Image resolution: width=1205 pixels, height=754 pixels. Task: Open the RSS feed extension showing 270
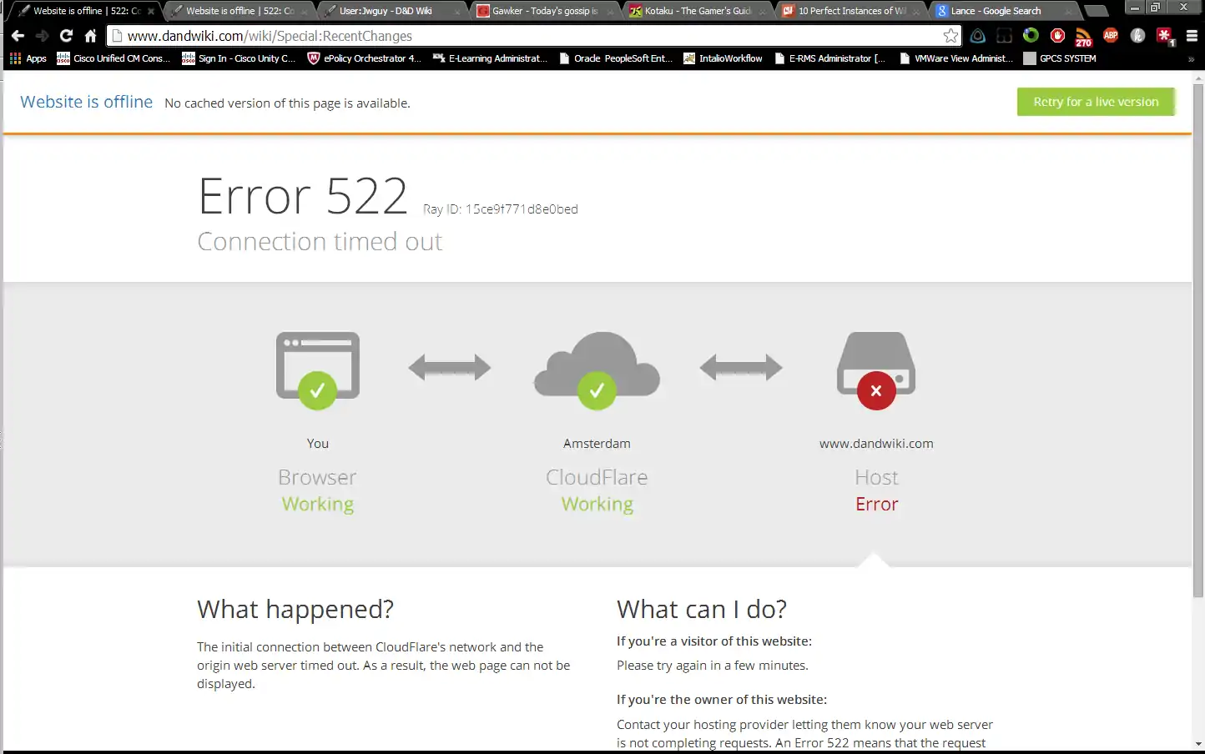click(1083, 37)
